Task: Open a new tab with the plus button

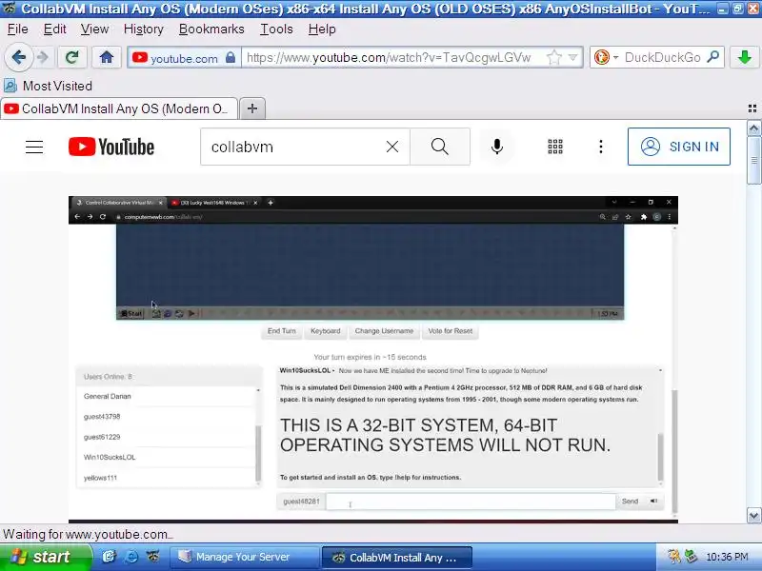Action: point(252,108)
